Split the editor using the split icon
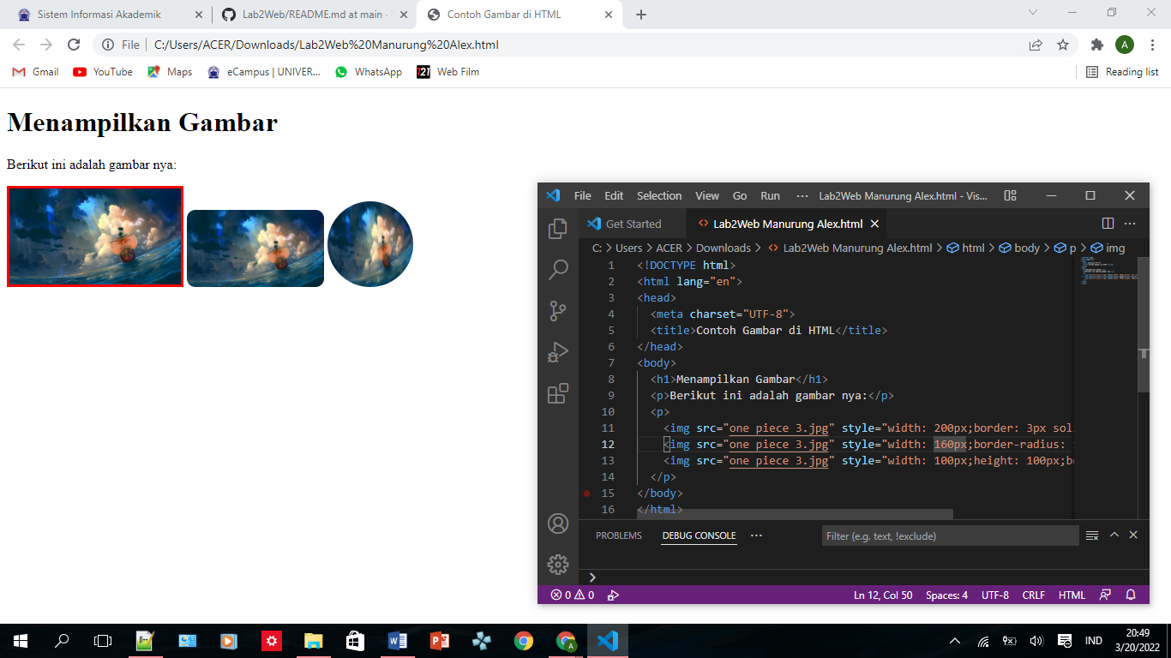1171x658 pixels. (x=1108, y=224)
